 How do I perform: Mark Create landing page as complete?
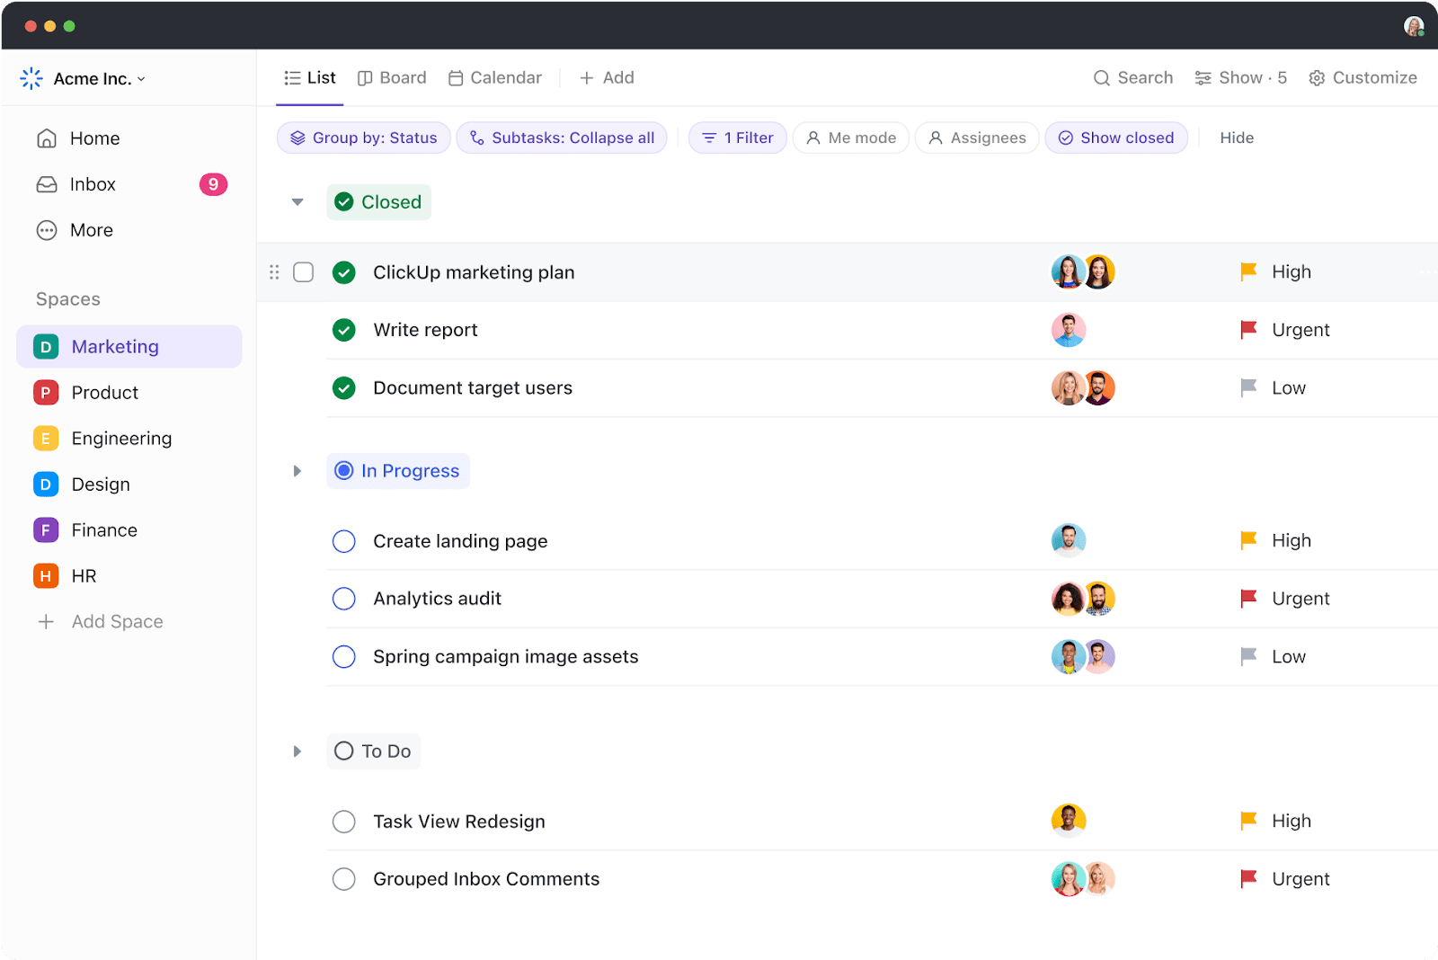tap(344, 541)
